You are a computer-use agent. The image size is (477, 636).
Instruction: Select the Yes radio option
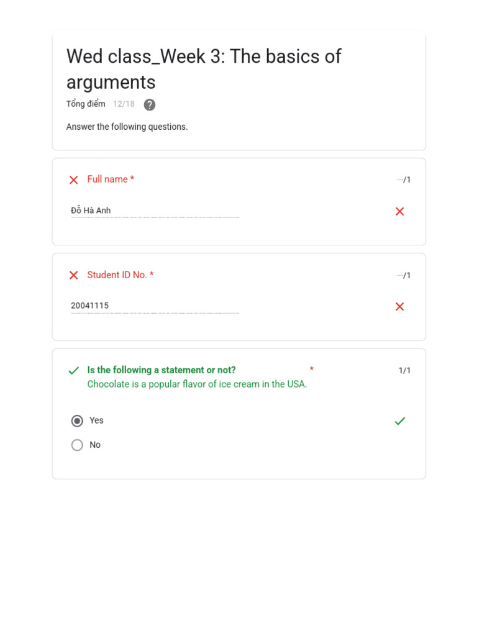(x=77, y=421)
